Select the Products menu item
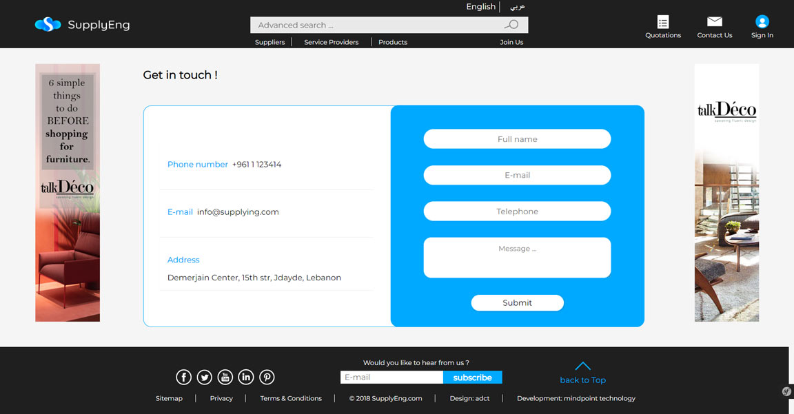This screenshot has width=794, height=414. [393, 42]
